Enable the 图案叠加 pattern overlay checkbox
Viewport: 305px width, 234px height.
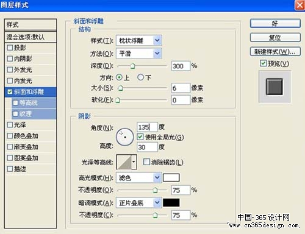(10, 158)
